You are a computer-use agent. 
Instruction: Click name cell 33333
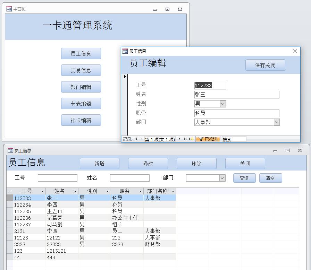pyautogui.click(x=62, y=244)
